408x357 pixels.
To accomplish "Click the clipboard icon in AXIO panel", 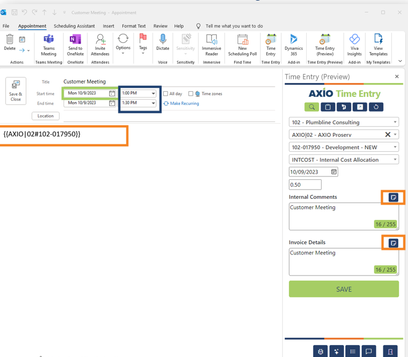I will (328, 107).
